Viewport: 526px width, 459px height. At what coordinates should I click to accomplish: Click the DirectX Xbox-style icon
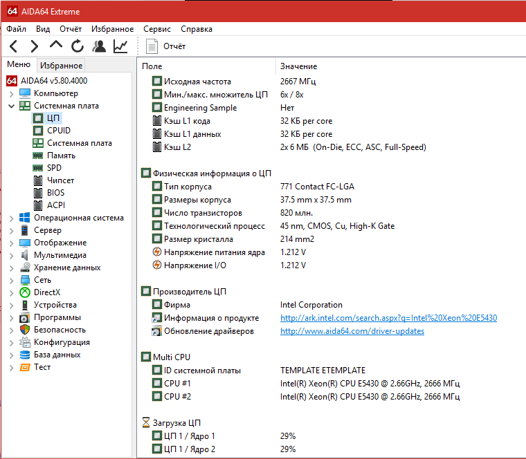pyautogui.click(x=25, y=292)
